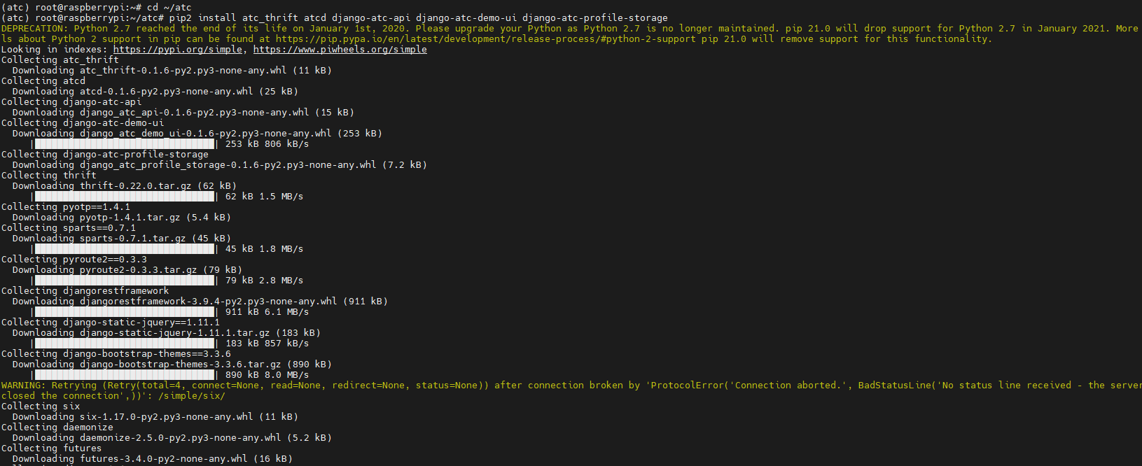1142x466 pixels.
Task: Click the daemonize-2.5.0 wheel filename
Action: point(180,438)
